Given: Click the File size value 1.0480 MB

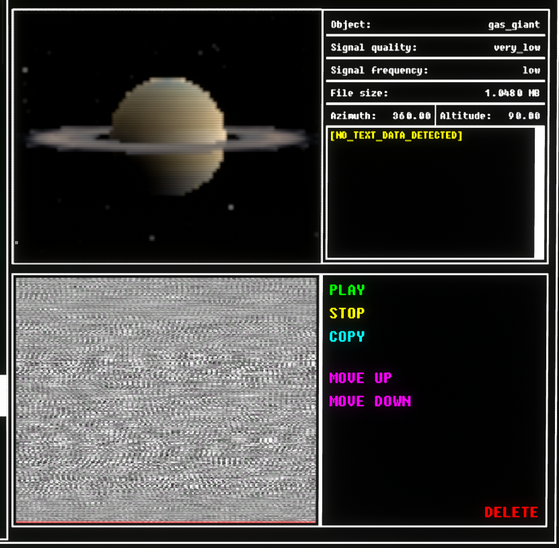Looking at the screenshot, I should click(x=512, y=93).
